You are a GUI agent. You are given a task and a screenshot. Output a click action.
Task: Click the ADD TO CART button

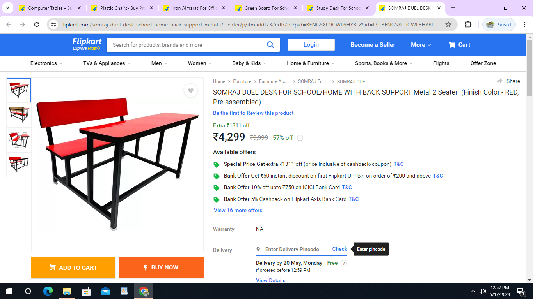click(x=73, y=267)
